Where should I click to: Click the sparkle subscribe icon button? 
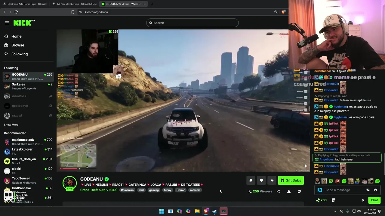(x=272, y=180)
